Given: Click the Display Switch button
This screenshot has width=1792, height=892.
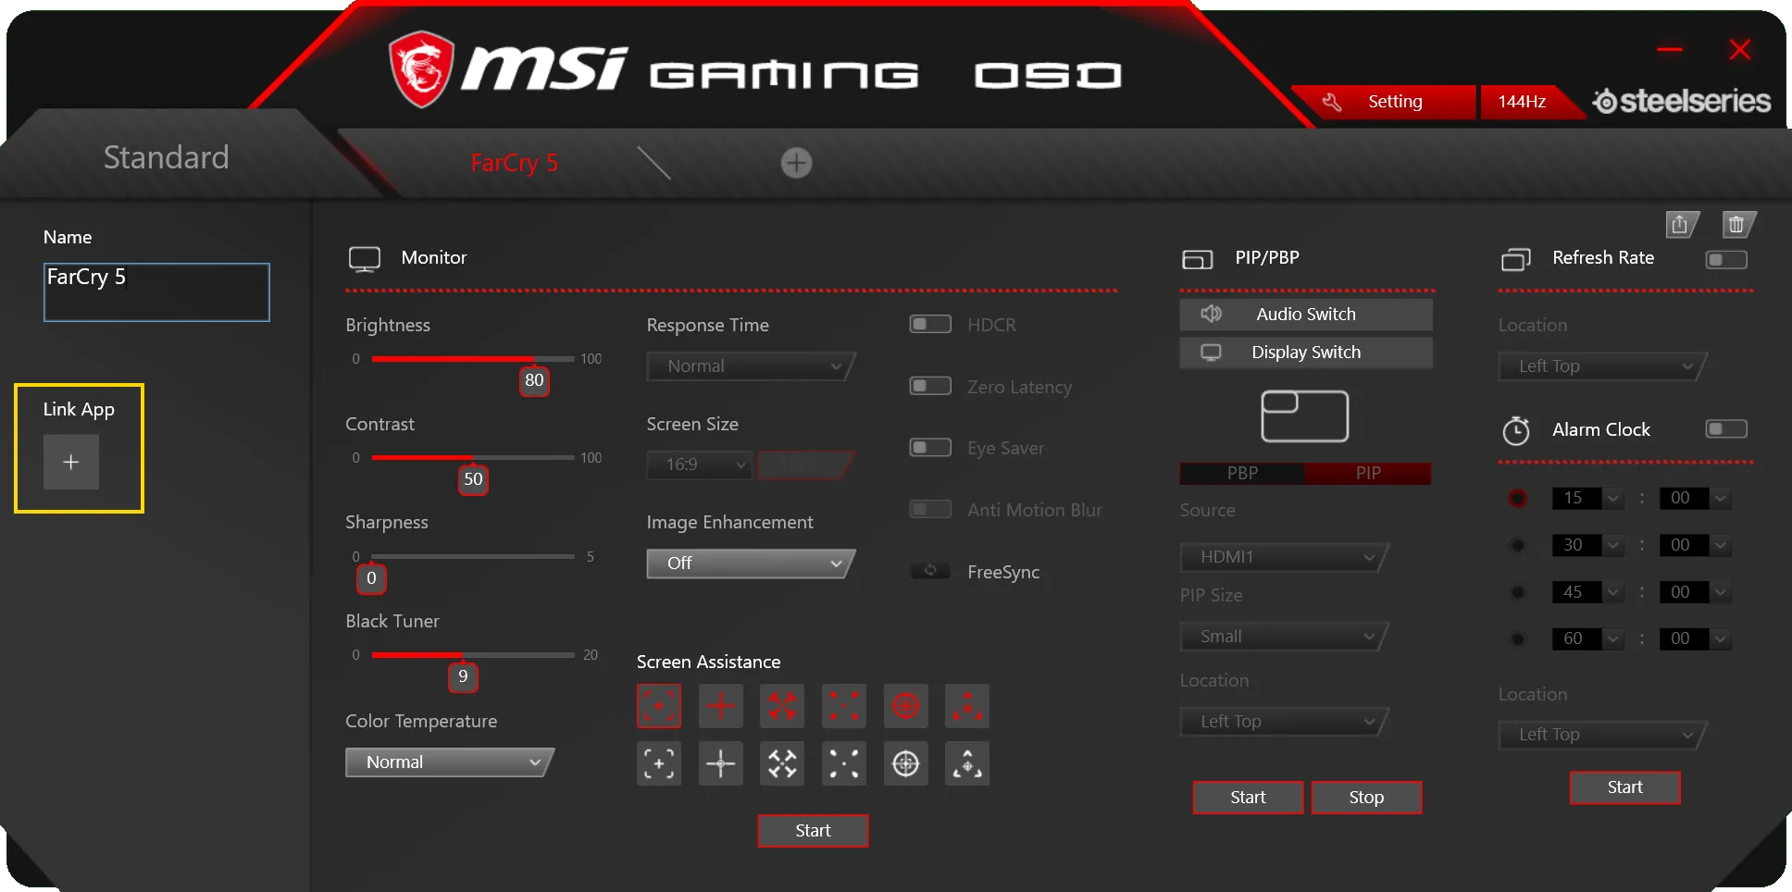Looking at the screenshot, I should [x=1306, y=353].
